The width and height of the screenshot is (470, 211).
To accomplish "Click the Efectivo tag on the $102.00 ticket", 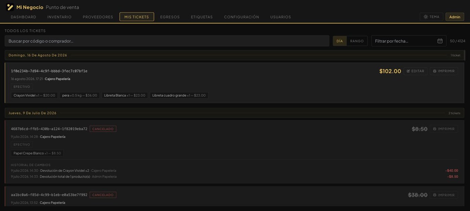I will (x=22, y=87).
